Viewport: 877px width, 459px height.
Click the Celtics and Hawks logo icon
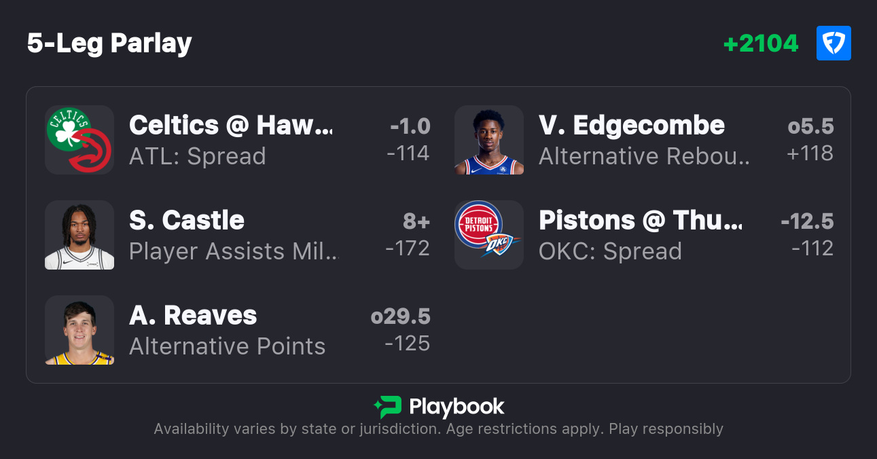(79, 140)
